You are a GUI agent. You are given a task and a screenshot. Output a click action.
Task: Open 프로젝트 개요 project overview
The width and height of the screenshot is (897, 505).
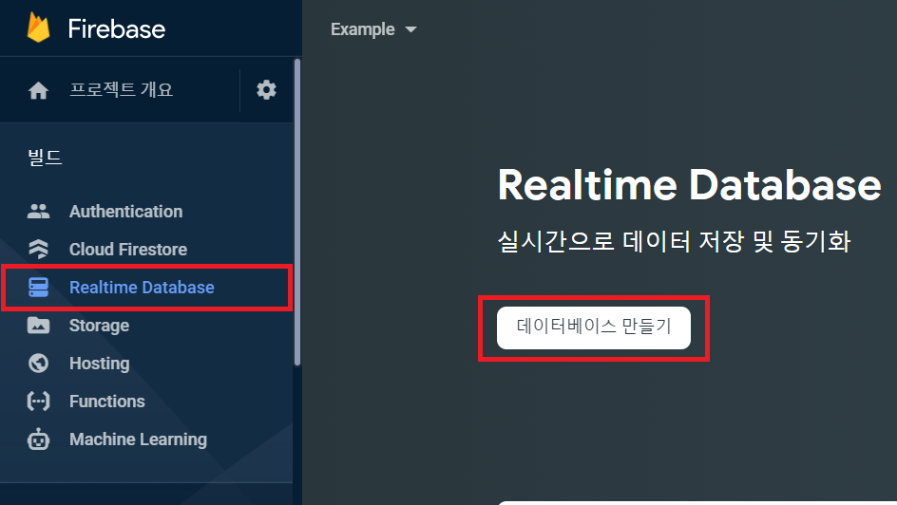click(122, 89)
